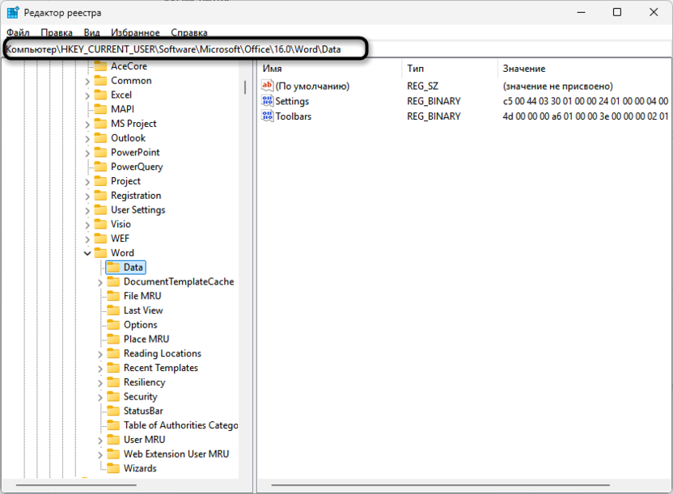Open the Файл menu
Screen dimensions: 673x494
pyautogui.click(x=18, y=32)
